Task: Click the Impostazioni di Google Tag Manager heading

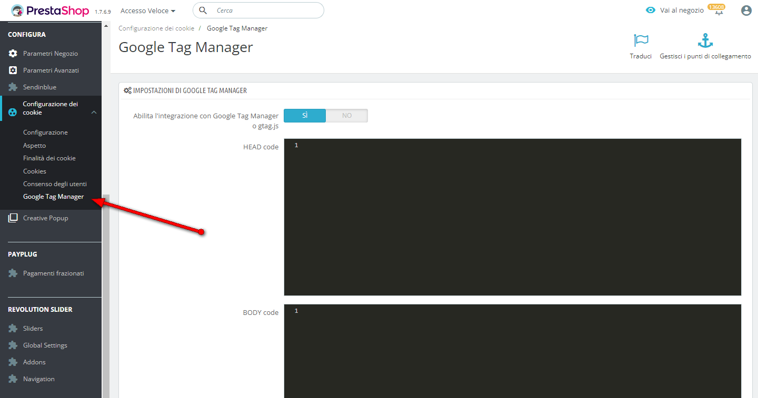Action: click(x=190, y=90)
